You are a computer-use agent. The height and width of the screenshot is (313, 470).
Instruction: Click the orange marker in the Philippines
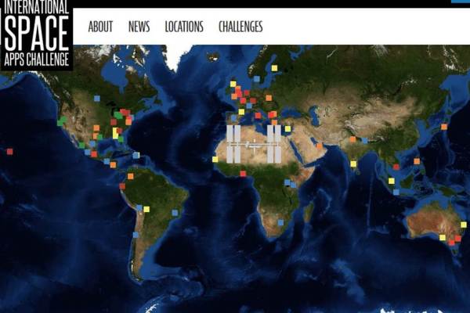pos(417,161)
